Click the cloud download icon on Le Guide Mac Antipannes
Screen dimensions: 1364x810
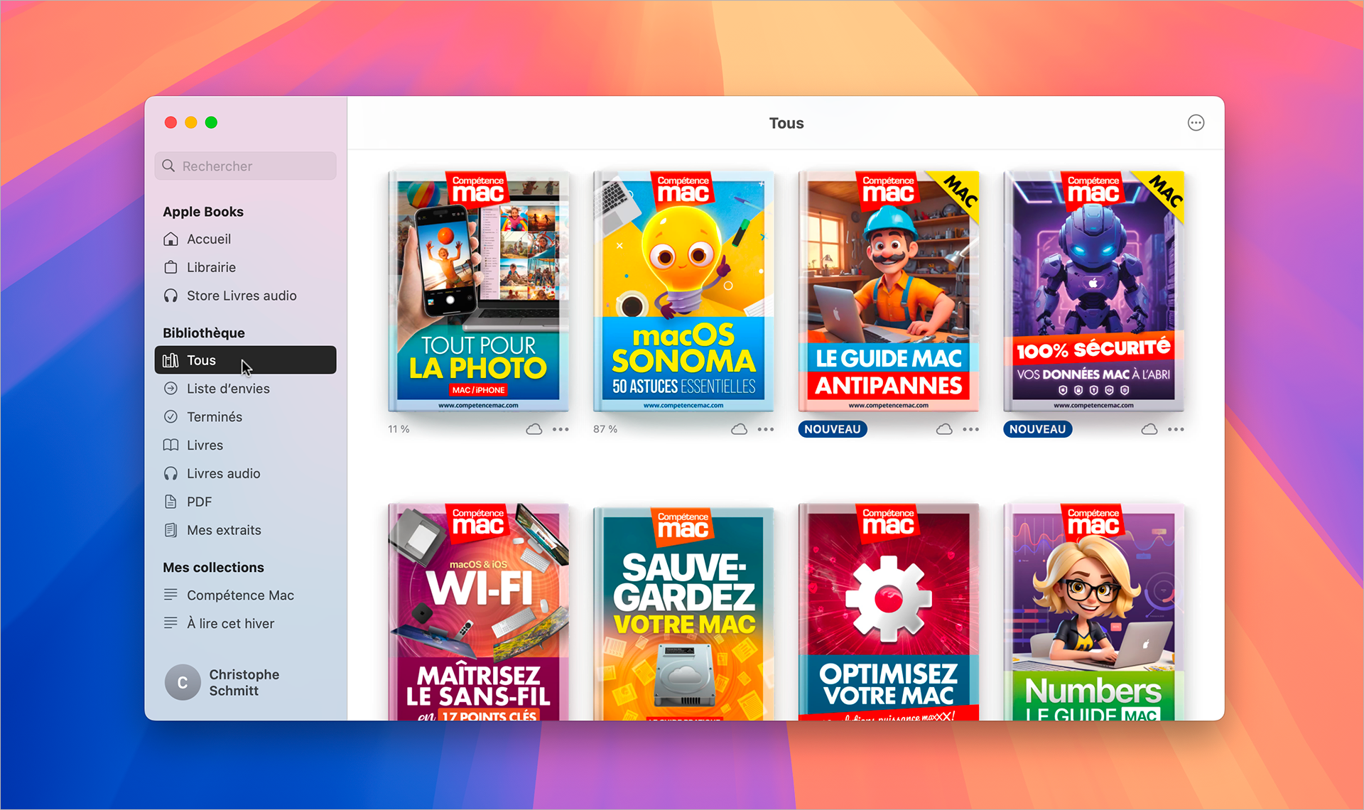[943, 428]
